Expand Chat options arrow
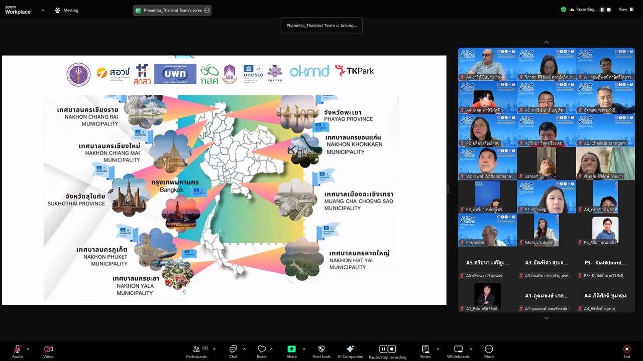Viewport: 643px width, 361px height. [x=244, y=349]
